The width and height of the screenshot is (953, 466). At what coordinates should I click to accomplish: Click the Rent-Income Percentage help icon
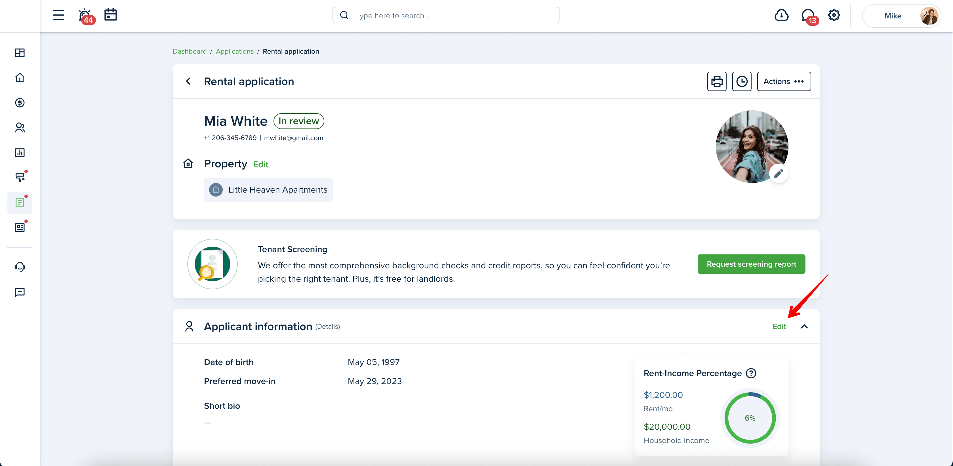coord(751,373)
